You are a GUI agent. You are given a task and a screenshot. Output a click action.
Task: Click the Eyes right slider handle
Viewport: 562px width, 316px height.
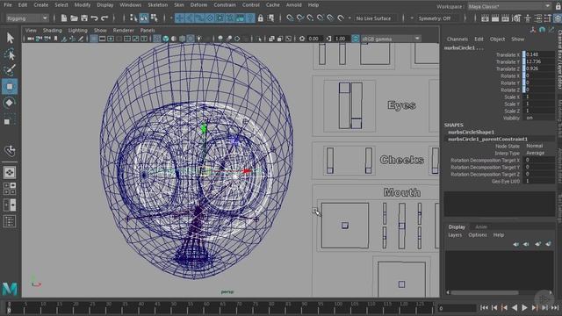click(x=357, y=123)
